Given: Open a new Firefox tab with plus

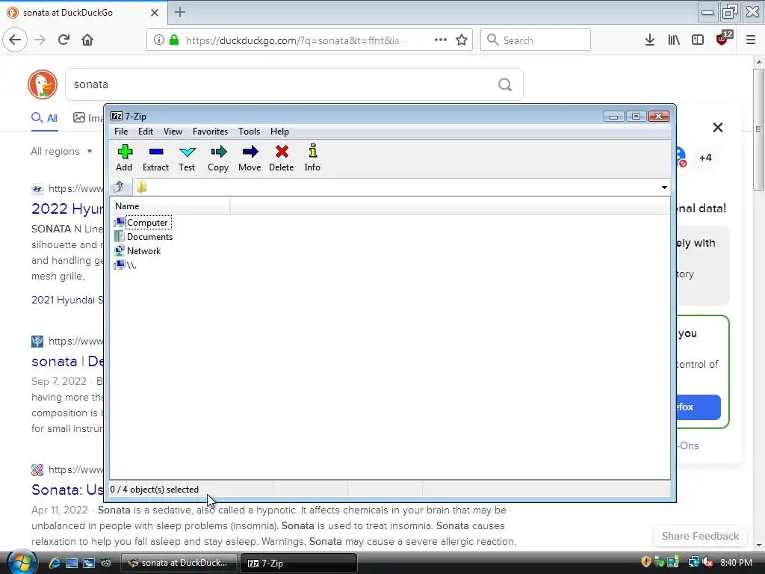Looking at the screenshot, I should pos(180,12).
